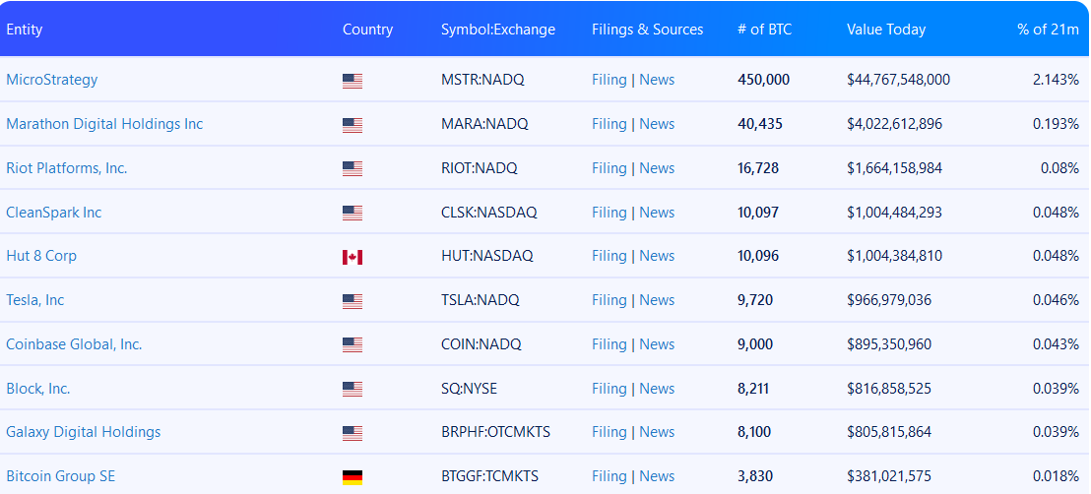Click the US flag in Block, Inc. row

[353, 390]
